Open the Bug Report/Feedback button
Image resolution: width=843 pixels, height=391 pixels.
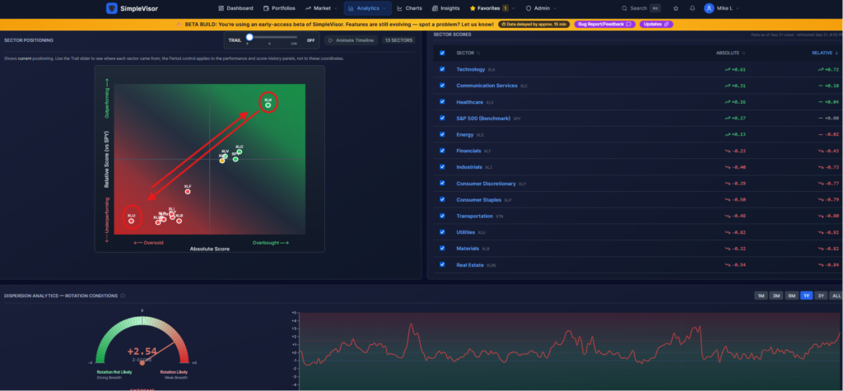coord(605,24)
